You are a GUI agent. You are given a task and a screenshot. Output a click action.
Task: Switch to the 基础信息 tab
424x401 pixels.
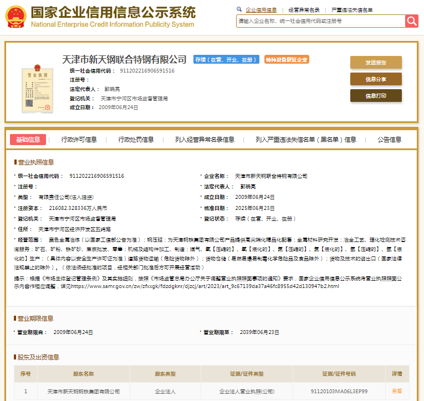click(28, 140)
